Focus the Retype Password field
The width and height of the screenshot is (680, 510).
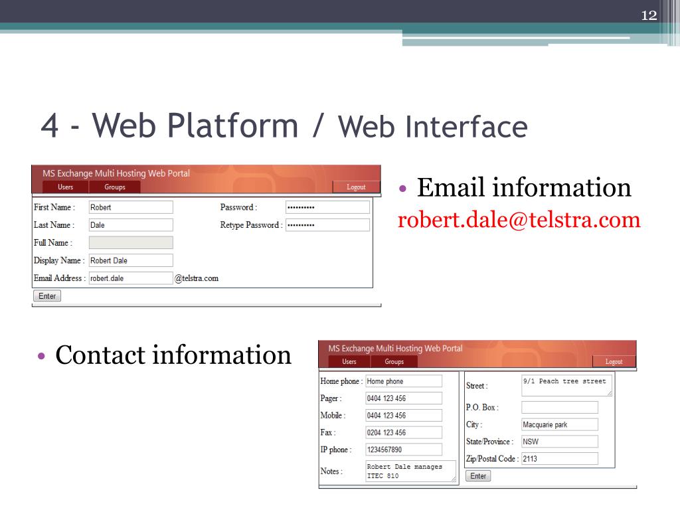tap(327, 225)
